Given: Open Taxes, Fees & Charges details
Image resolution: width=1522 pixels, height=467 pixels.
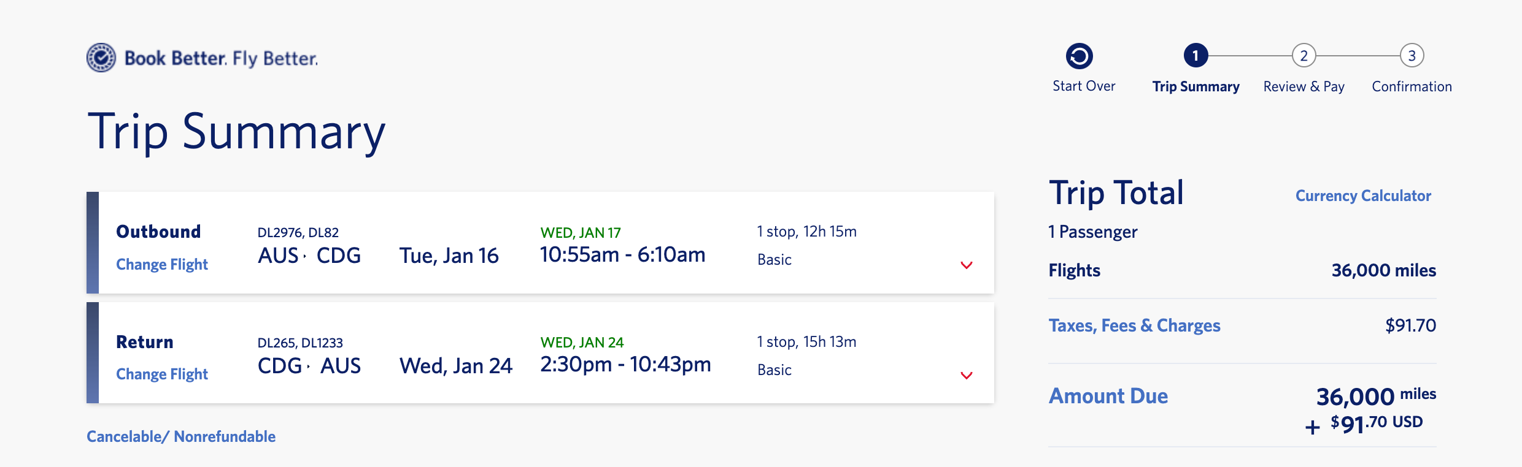Looking at the screenshot, I should tap(1134, 325).
